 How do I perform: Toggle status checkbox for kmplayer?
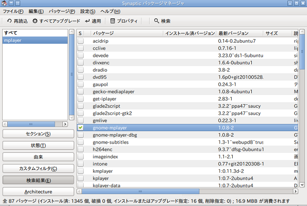[80, 171]
